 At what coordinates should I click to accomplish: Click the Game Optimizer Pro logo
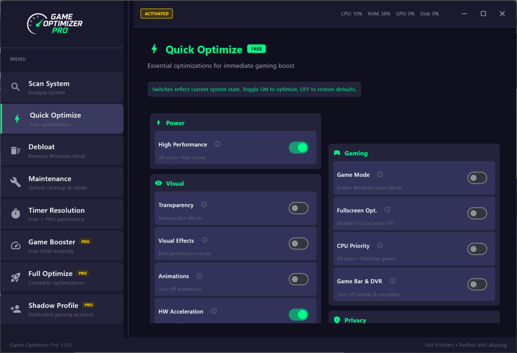55,23
